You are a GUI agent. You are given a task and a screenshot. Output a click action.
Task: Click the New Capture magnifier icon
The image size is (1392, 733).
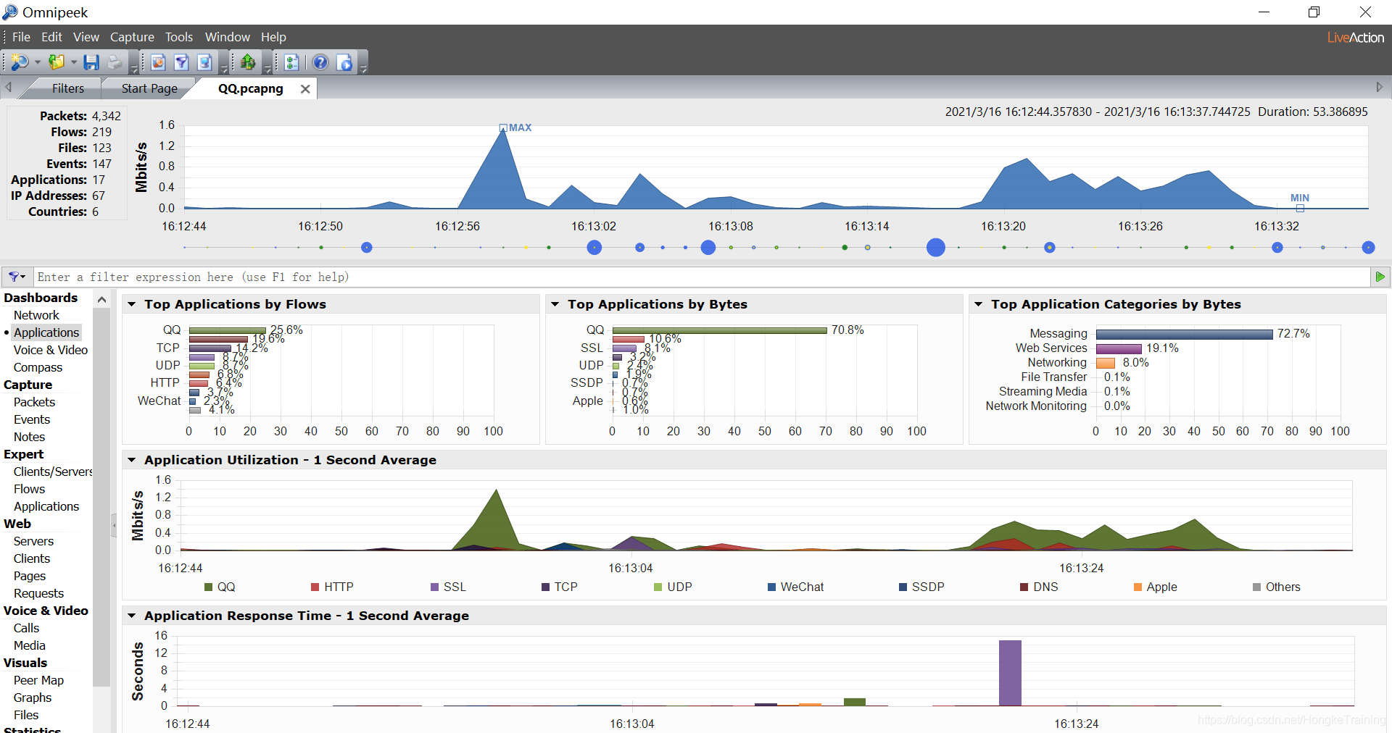(x=20, y=62)
